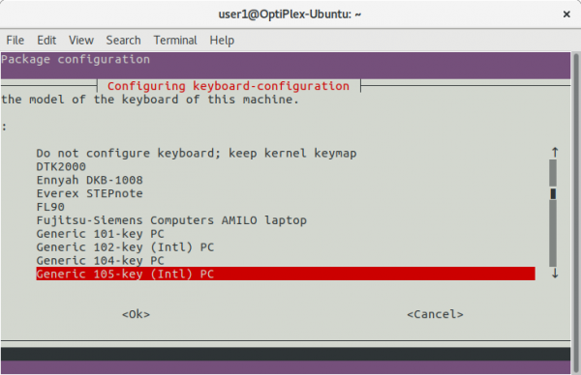Viewport: 581px width, 375px height.
Task: Close the terminal window
Action: tap(566, 14)
